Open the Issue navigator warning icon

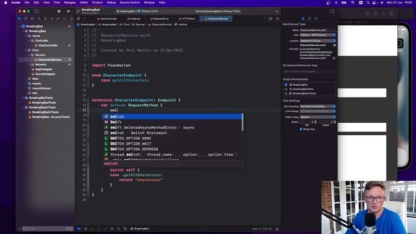coord(45,19)
